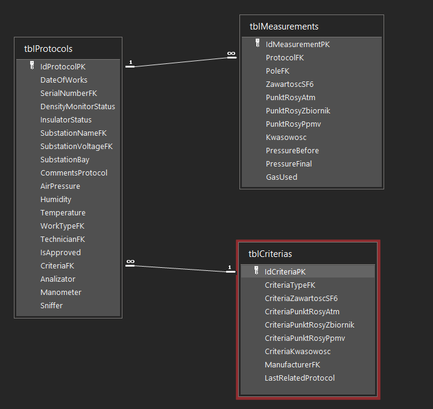Select the ZawartoscSF6 field in tblMeasurements
433x409 pixels.
point(289,84)
